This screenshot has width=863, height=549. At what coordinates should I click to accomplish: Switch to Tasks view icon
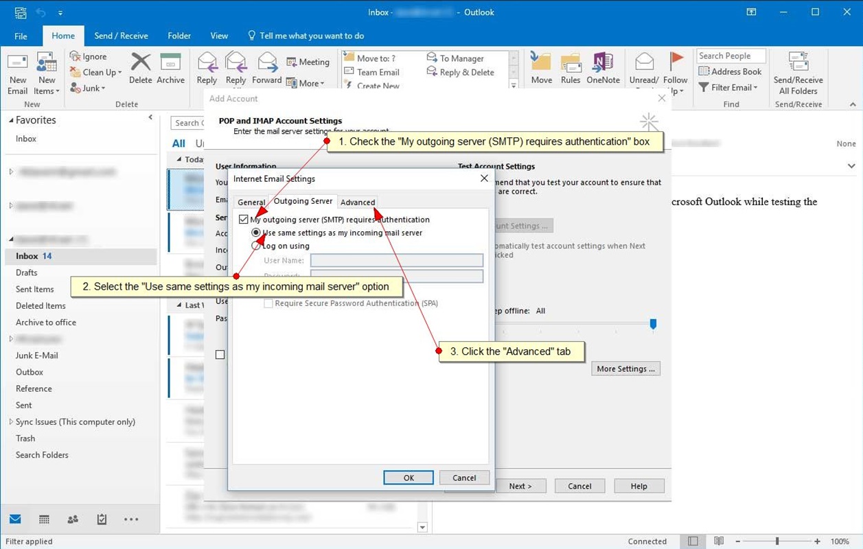coord(102,519)
